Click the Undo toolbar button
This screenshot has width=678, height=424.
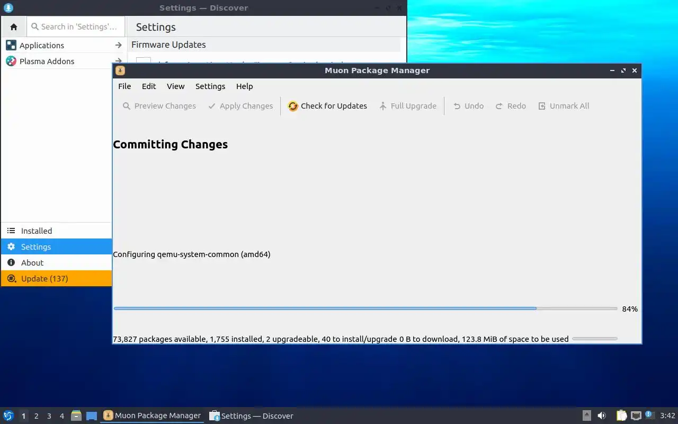click(x=468, y=106)
